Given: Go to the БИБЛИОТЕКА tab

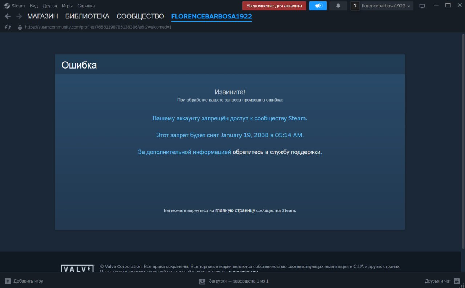Looking at the screenshot, I should click(x=87, y=16).
